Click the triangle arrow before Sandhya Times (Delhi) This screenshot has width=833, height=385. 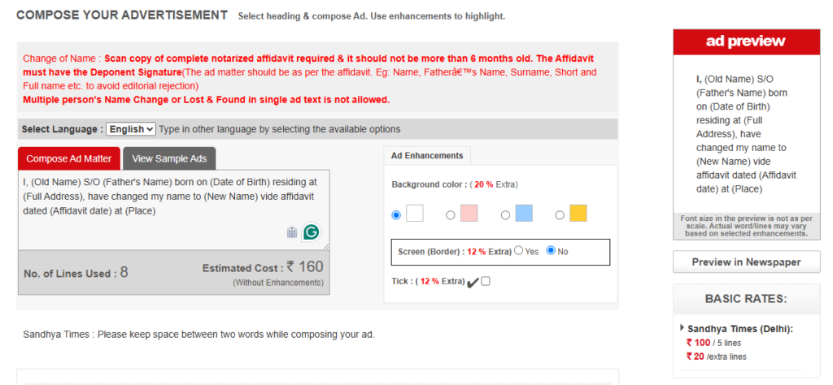tap(683, 328)
